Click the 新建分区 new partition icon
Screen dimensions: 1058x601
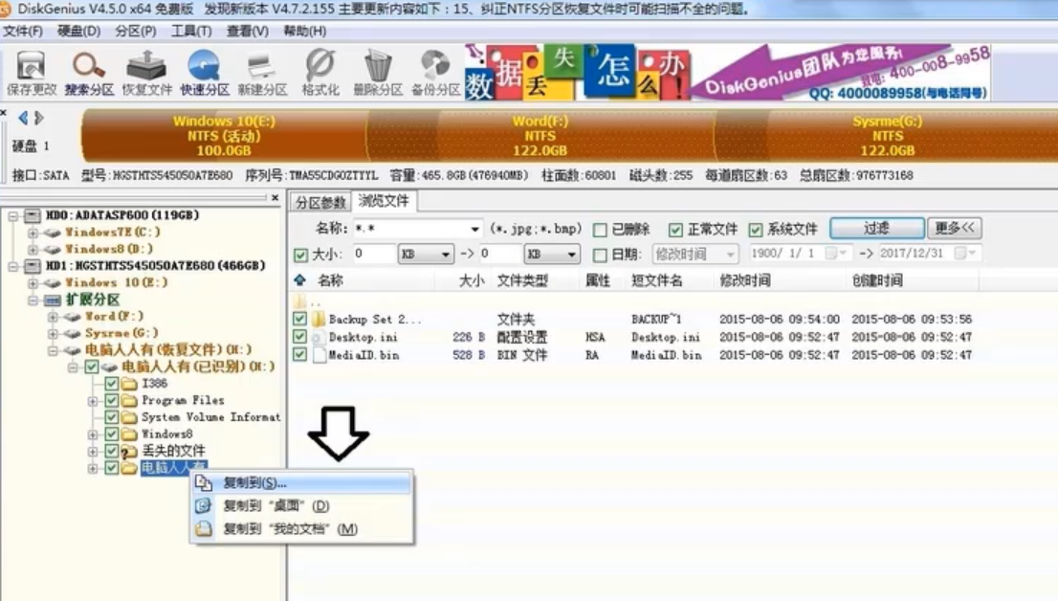point(262,73)
